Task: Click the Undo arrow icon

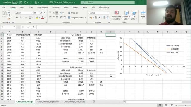Action: coord(25,2)
